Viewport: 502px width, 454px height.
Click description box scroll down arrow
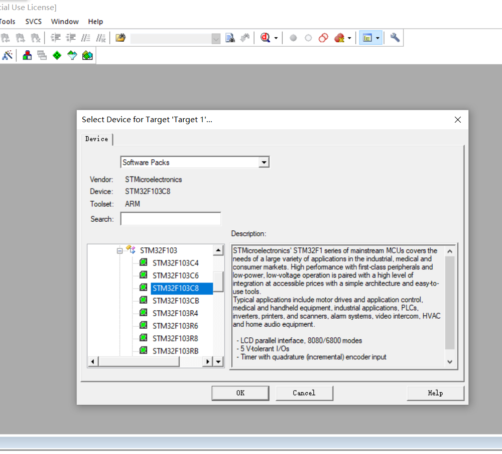[x=450, y=361]
